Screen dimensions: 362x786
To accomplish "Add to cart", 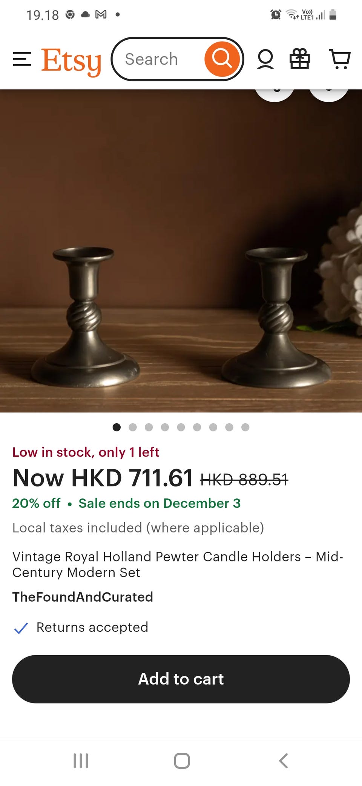I will (x=181, y=679).
